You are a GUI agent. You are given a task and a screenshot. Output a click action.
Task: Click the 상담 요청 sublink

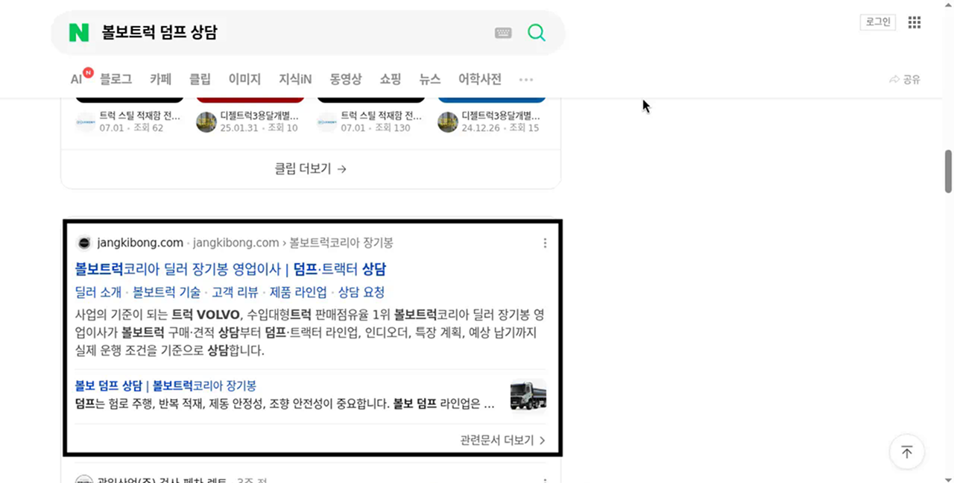[361, 292]
